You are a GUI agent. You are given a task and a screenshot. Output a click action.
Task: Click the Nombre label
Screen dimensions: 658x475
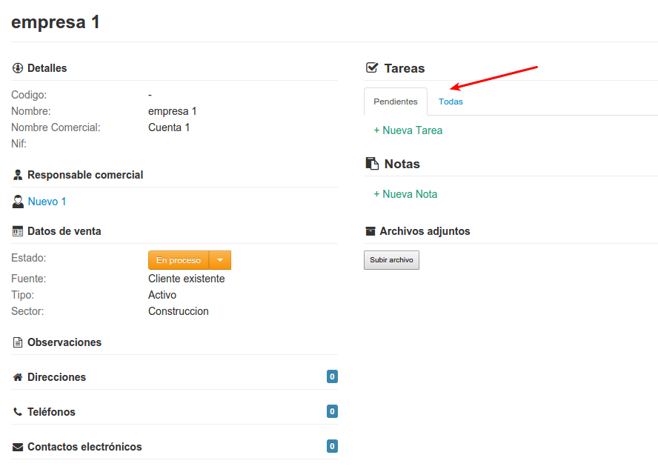click(x=30, y=111)
